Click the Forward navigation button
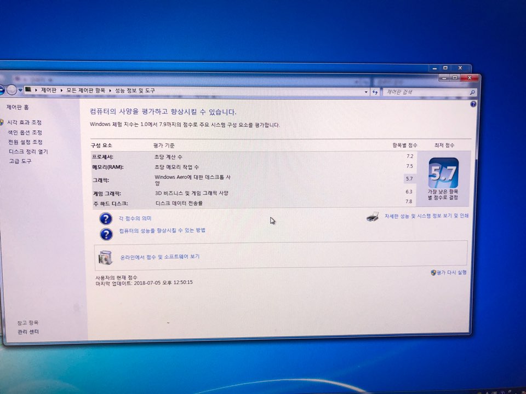 [12, 90]
